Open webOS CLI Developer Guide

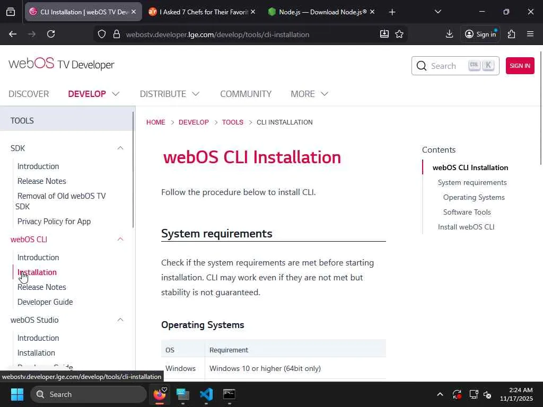click(x=45, y=302)
